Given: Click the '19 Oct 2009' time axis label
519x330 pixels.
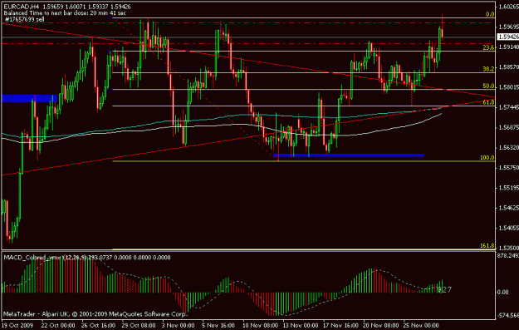Looking at the screenshot, I should coord(18,325).
